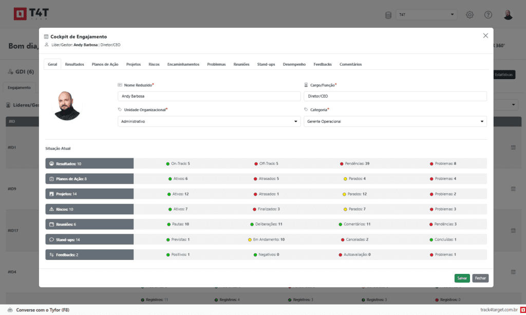
Task: Open the settings gear icon
Action: (469, 15)
